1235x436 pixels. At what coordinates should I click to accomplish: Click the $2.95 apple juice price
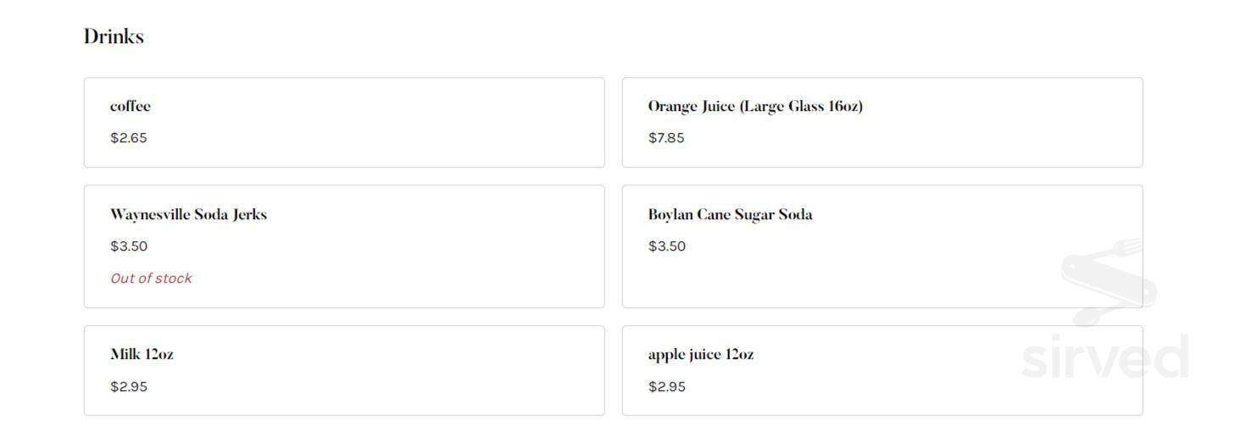click(x=666, y=387)
